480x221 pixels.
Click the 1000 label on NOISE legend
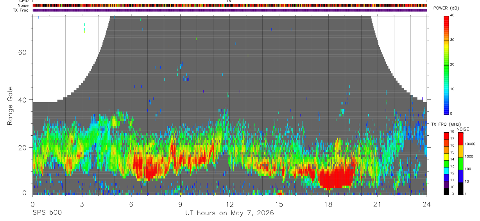point(469,156)
